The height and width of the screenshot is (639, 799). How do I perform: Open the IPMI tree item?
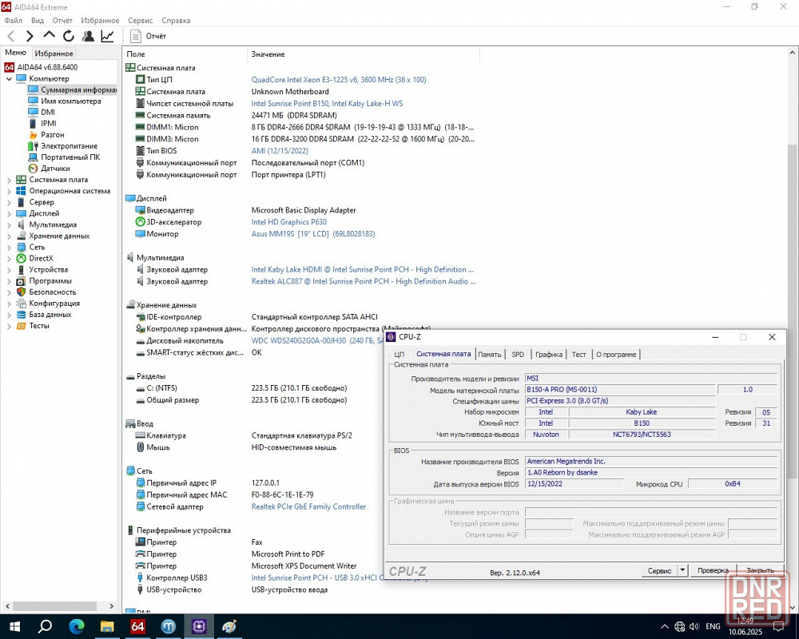(x=49, y=123)
